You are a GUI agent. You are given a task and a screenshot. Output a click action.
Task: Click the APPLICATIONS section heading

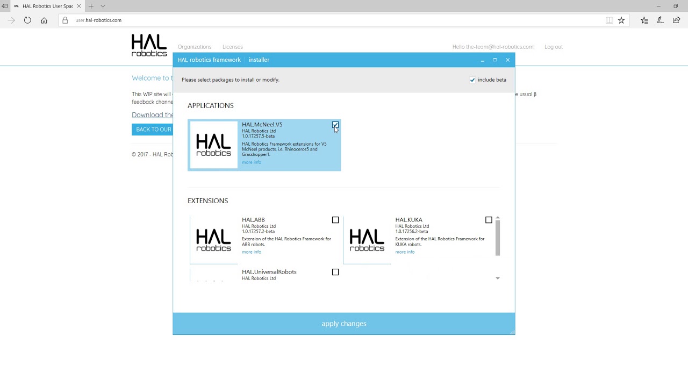click(x=211, y=106)
